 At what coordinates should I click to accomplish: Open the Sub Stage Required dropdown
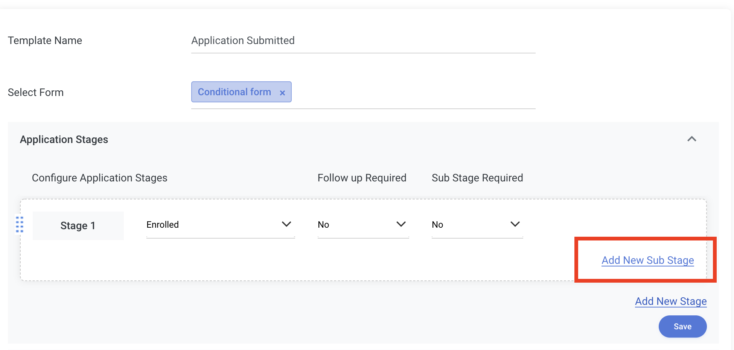[x=477, y=225]
